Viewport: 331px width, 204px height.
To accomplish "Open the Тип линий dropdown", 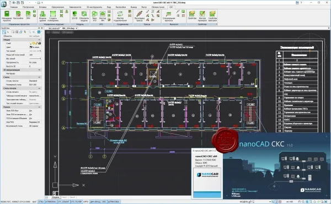I will pos(35,51).
